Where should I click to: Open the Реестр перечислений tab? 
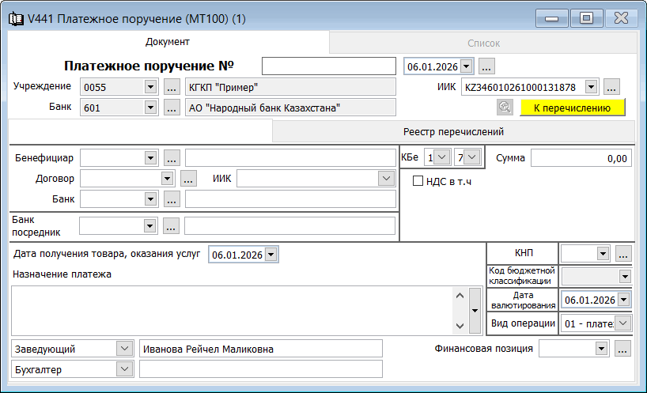(x=453, y=131)
